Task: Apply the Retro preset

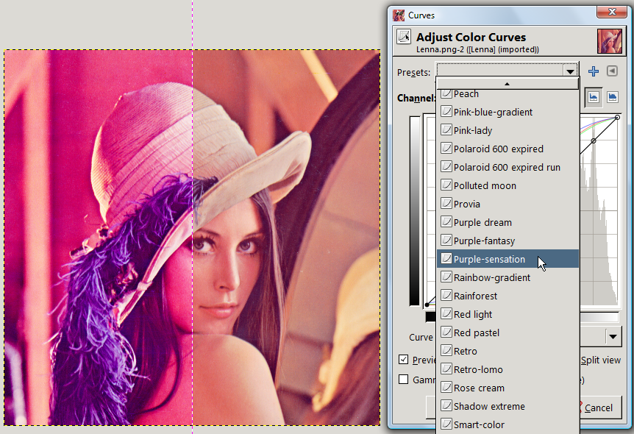Action: click(x=507, y=351)
